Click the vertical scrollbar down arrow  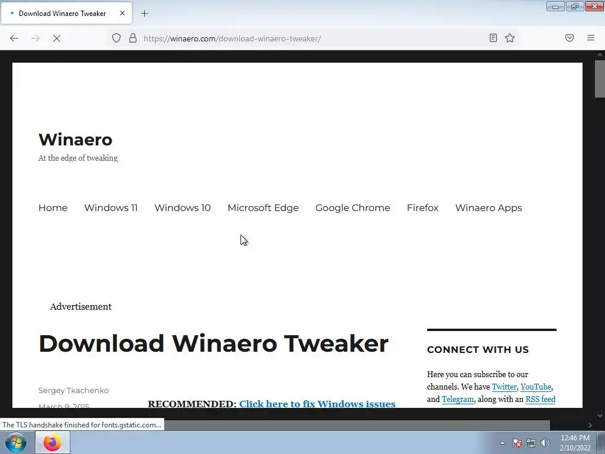coord(600,416)
